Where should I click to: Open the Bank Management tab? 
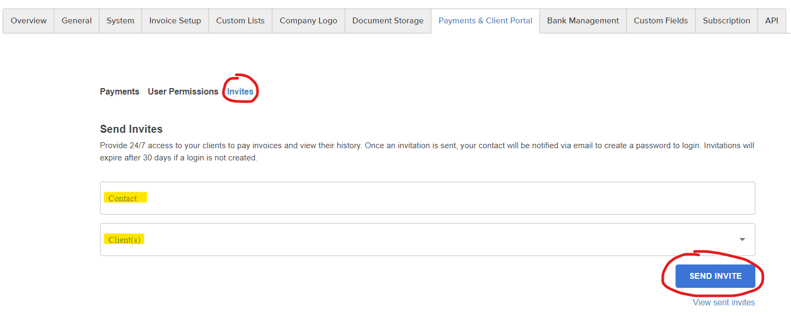[583, 21]
